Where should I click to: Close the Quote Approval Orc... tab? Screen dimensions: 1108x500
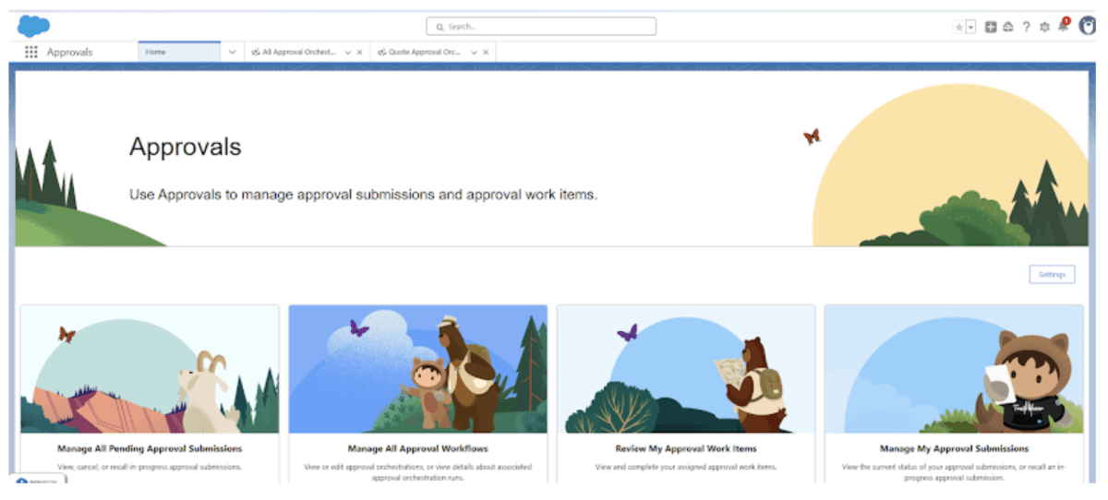point(486,53)
